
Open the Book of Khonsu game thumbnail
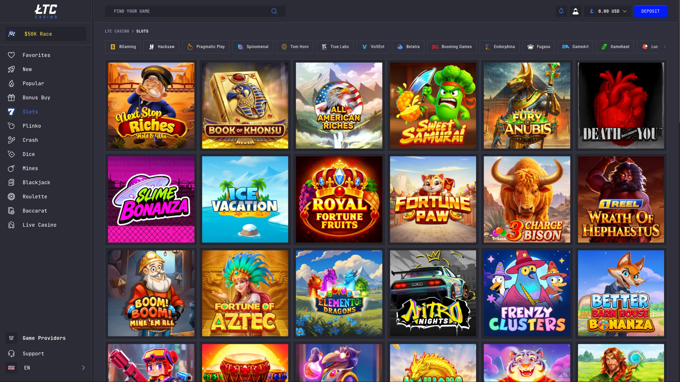pyautogui.click(x=245, y=105)
